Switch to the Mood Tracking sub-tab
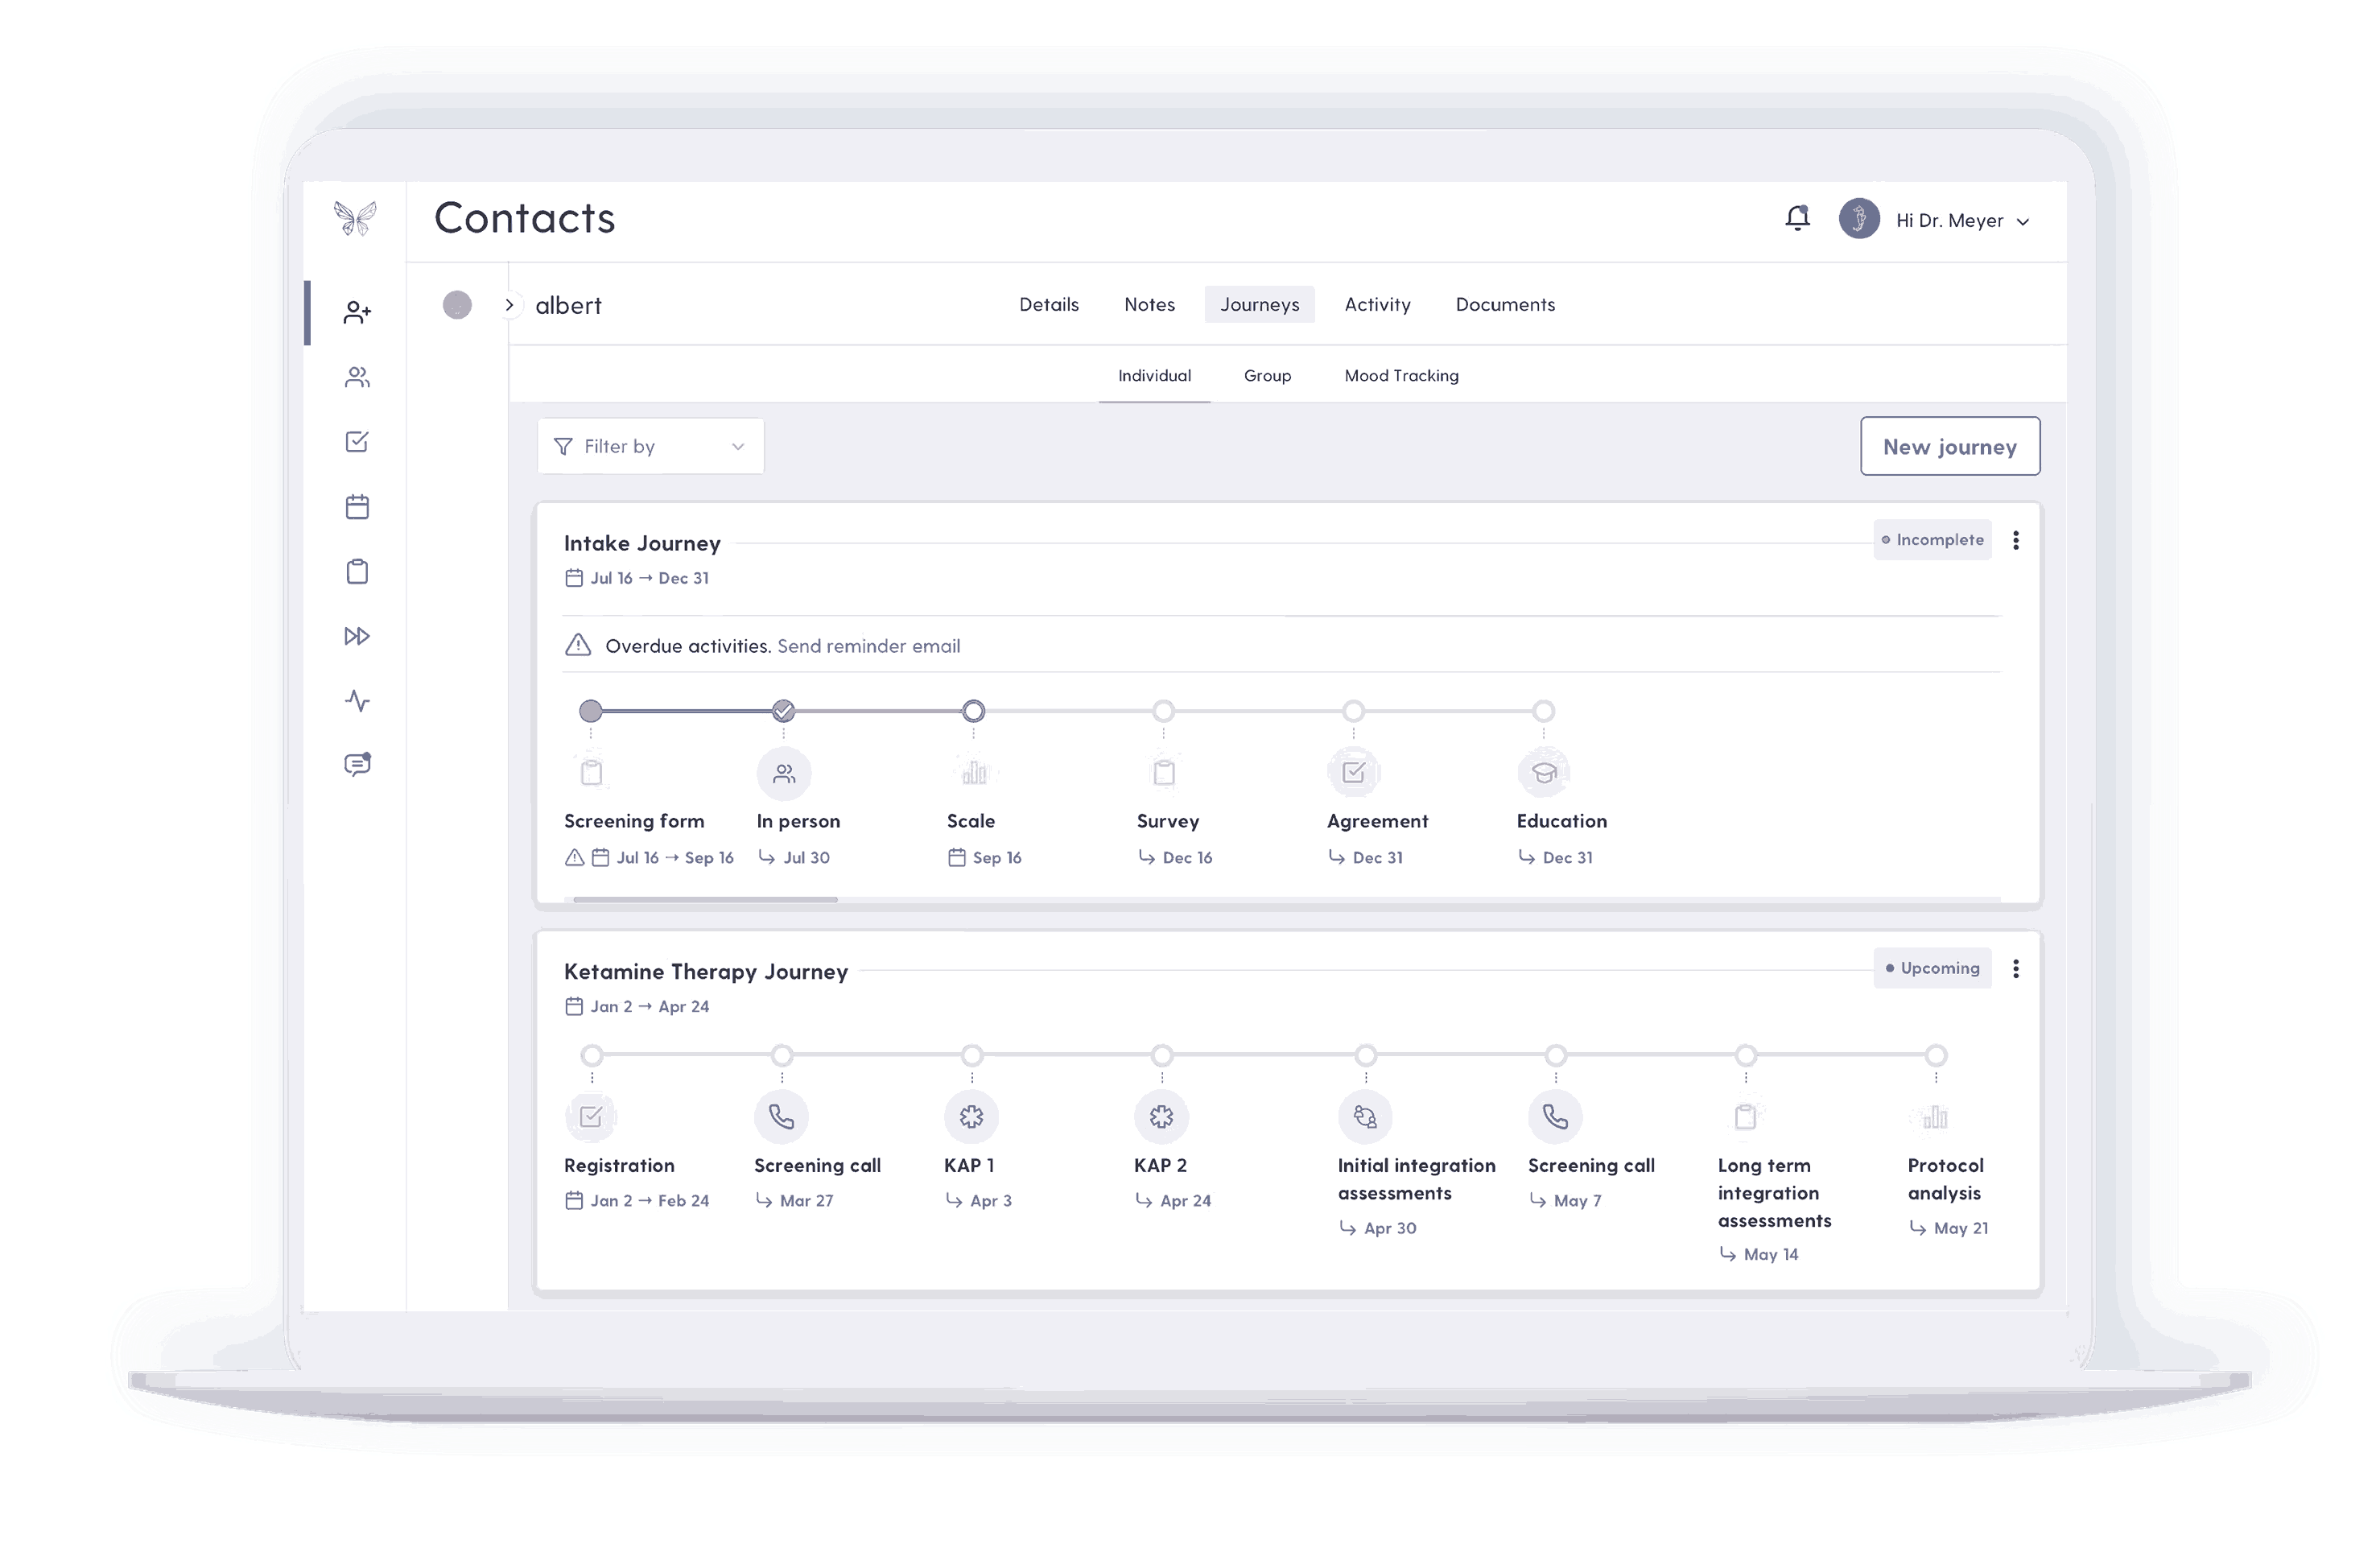Screen dimensions: 2380x1552 click(x=1400, y=376)
